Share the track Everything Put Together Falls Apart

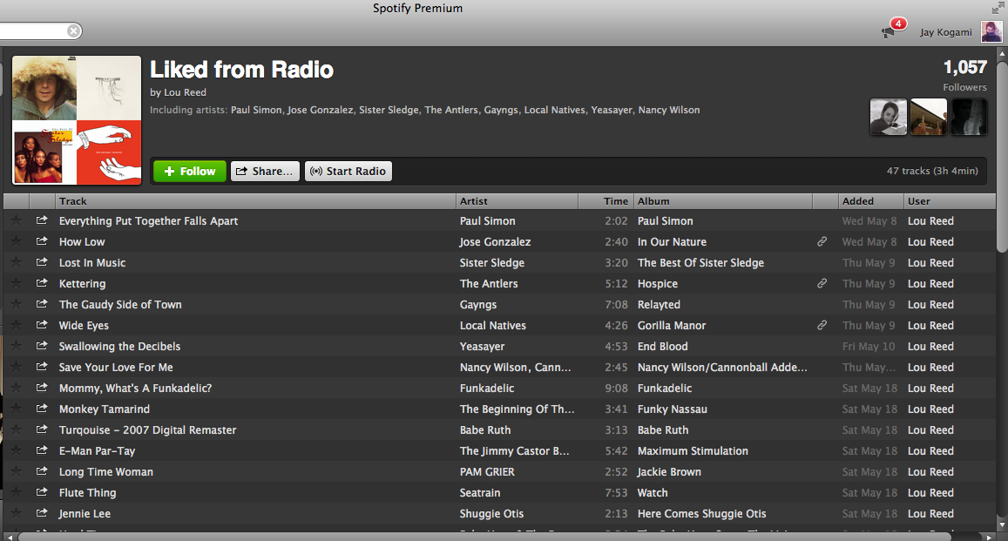[x=42, y=220]
